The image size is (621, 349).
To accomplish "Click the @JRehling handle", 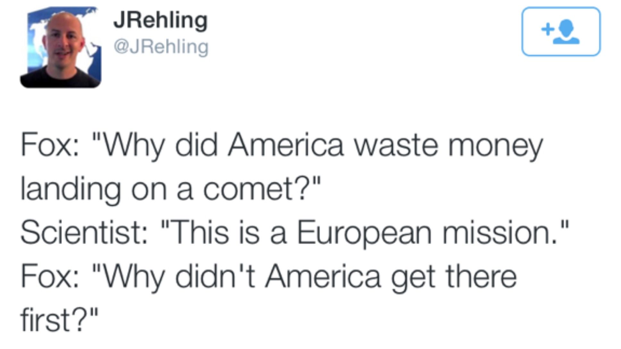I will point(161,47).
